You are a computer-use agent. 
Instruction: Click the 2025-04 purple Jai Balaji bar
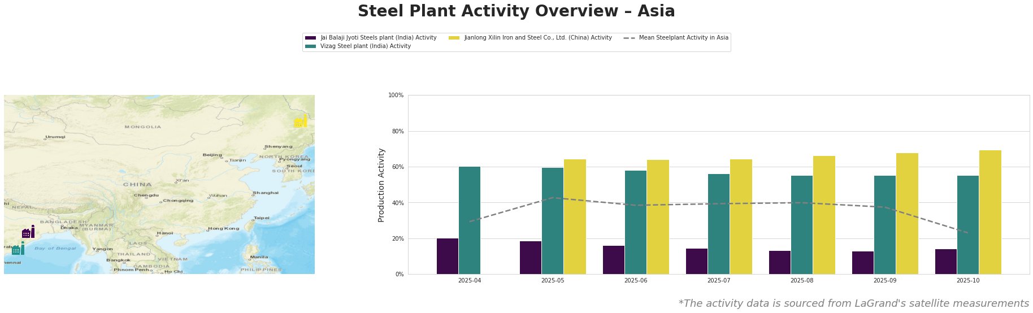click(x=448, y=256)
